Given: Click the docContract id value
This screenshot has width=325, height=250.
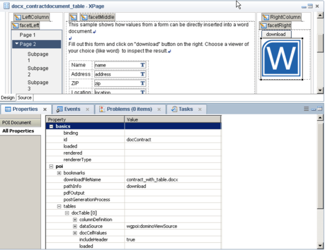Looking at the screenshot, I should click(139, 140).
